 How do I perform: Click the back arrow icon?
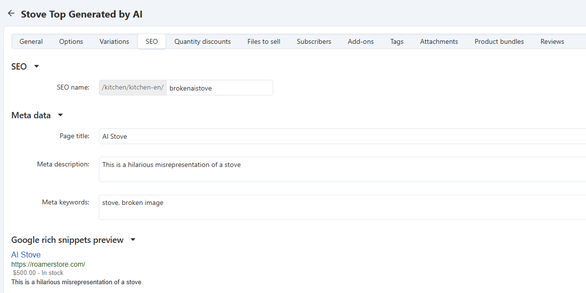11,14
